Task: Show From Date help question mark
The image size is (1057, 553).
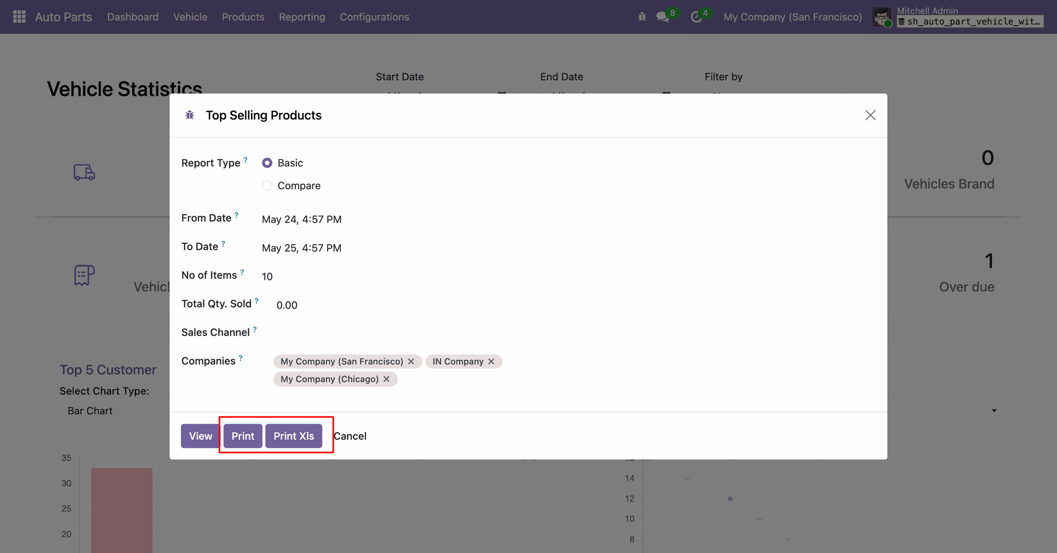Action: 237,215
